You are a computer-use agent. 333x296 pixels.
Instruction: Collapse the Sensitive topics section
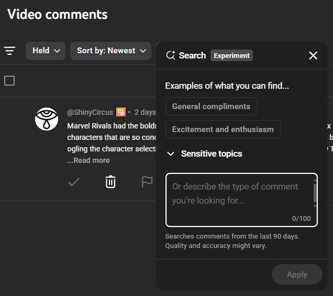tap(171, 153)
